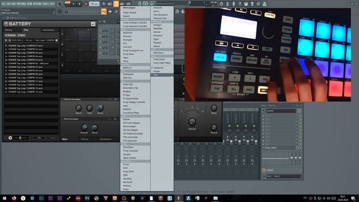Switch to Battery's Modulation tab
The height and width of the screenshot is (202, 359).
click(105, 139)
